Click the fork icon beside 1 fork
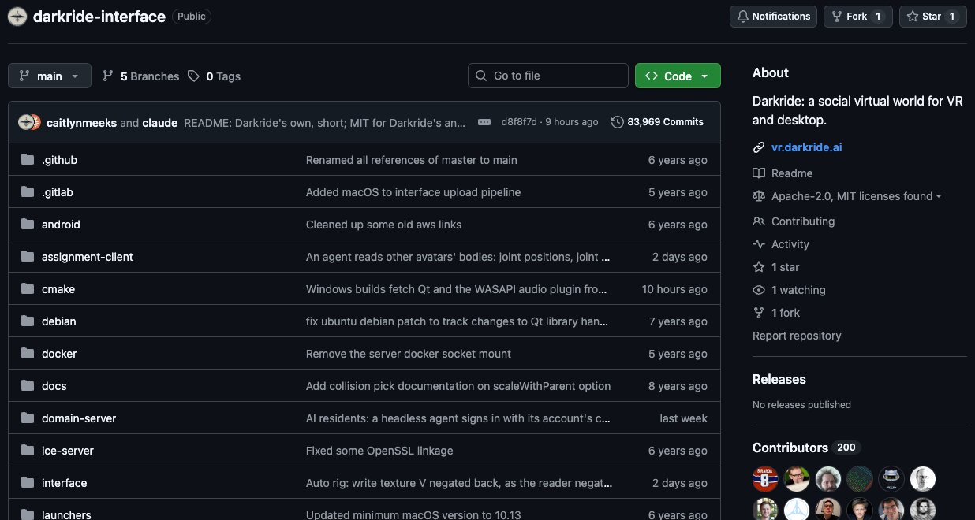This screenshot has width=975, height=520. click(759, 313)
